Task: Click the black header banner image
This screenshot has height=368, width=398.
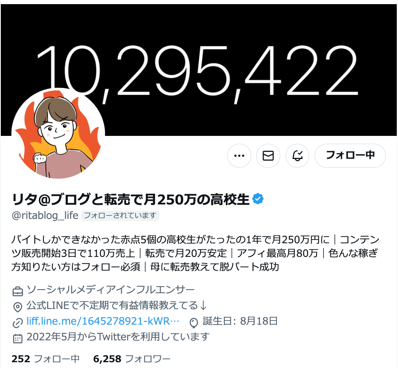Action: pyautogui.click(x=199, y=70)
